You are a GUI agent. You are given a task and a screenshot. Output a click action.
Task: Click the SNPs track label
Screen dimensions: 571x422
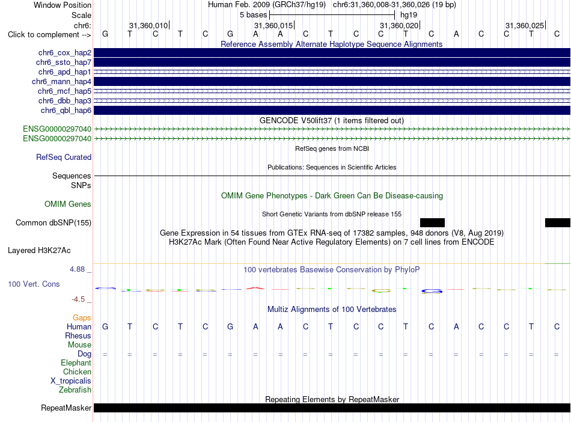(81, 185)
